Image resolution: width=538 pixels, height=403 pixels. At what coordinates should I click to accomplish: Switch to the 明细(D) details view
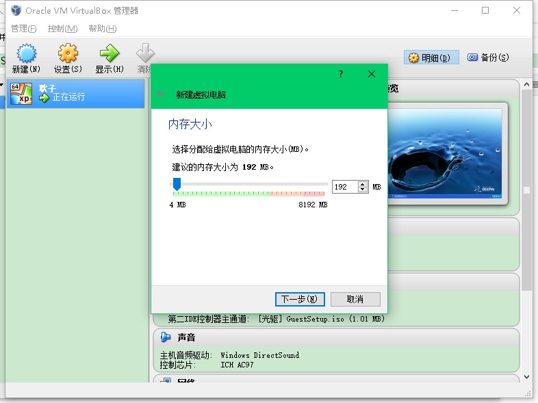(x=431, y=57)
